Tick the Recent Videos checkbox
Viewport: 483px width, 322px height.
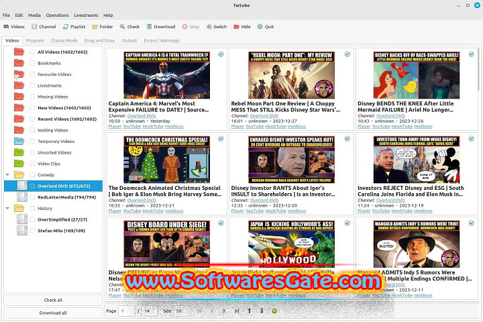point(32,119)
